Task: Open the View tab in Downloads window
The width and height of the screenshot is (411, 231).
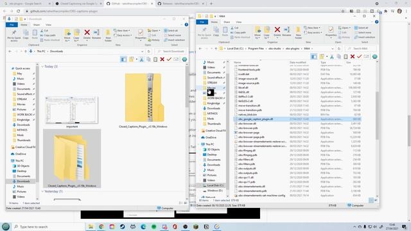Action: point(49,25)
